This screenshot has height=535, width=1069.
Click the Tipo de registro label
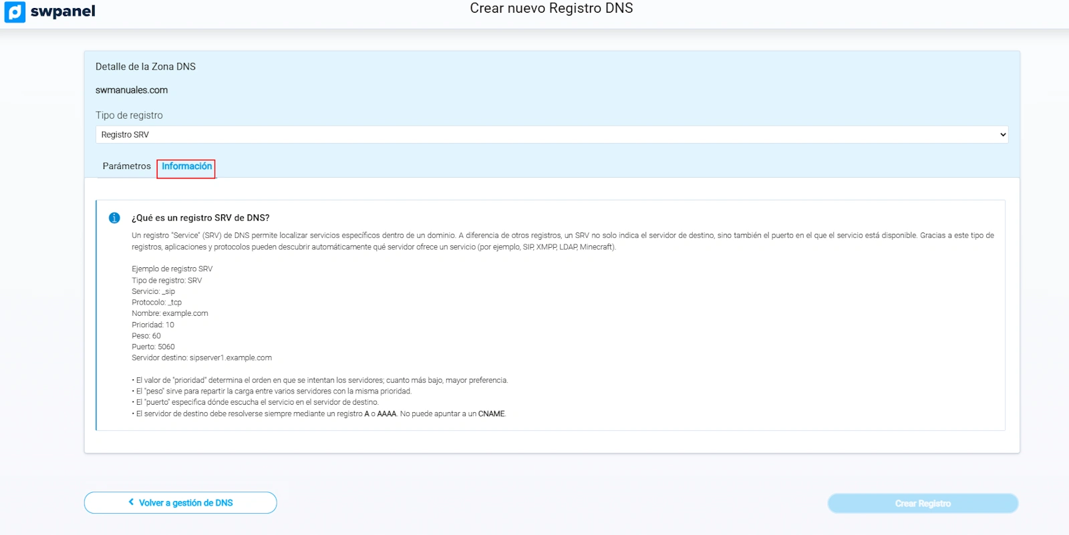pyautogui.click(x=129, y=116)
